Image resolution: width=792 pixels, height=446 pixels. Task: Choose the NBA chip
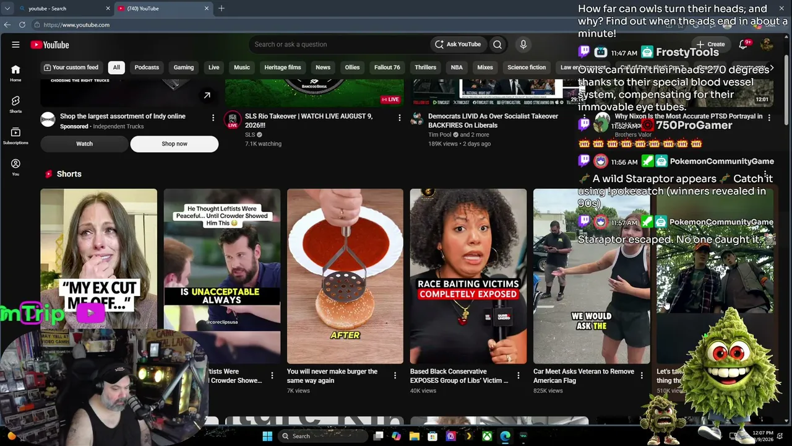coord(457,68)
